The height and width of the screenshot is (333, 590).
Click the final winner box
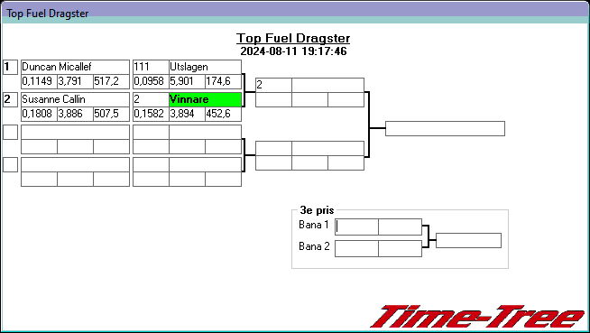point(445,128)
